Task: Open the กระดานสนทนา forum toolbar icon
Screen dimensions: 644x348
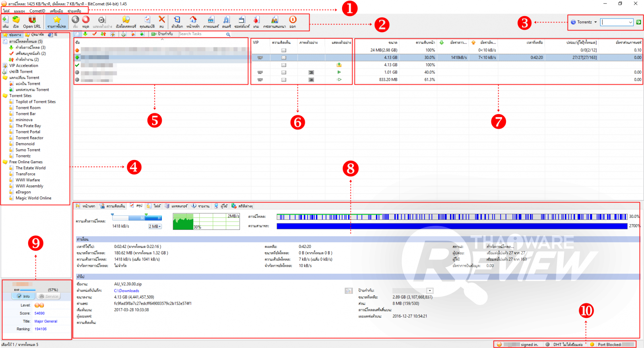Action: 275,22
